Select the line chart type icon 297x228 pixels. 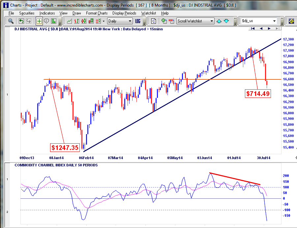[69, 21]
